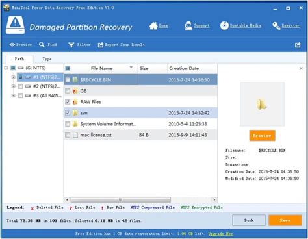Expand the #3 (All RAW) node
308x239 pixels.
[x=14, y=95]
